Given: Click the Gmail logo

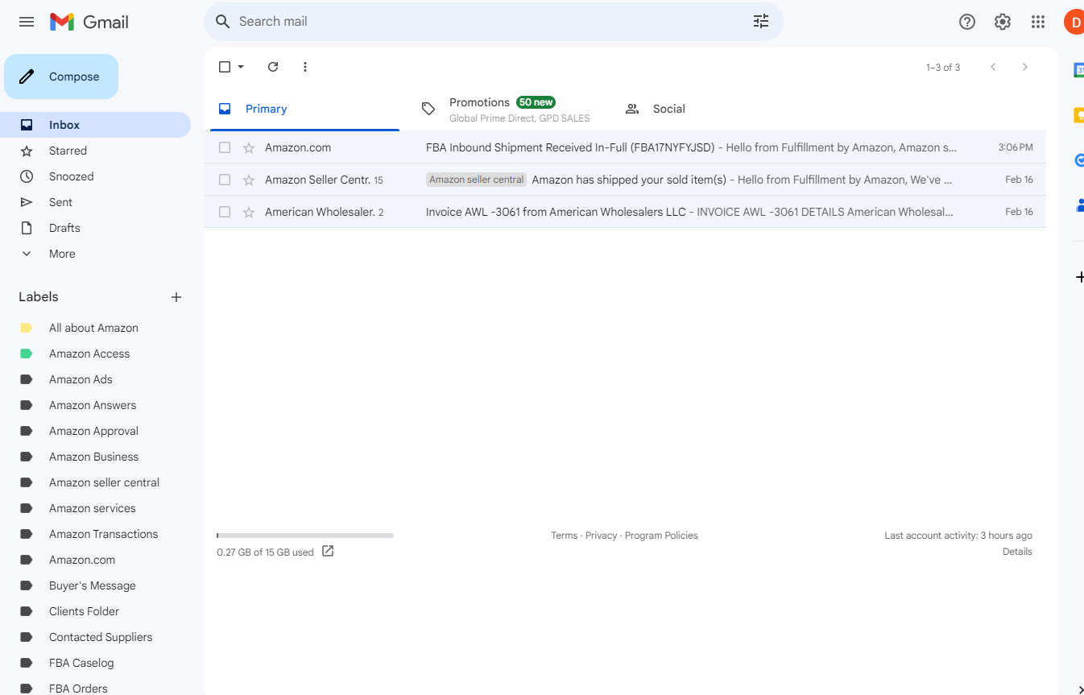Looking at the screenshot, I should click(x=89, y=22).
